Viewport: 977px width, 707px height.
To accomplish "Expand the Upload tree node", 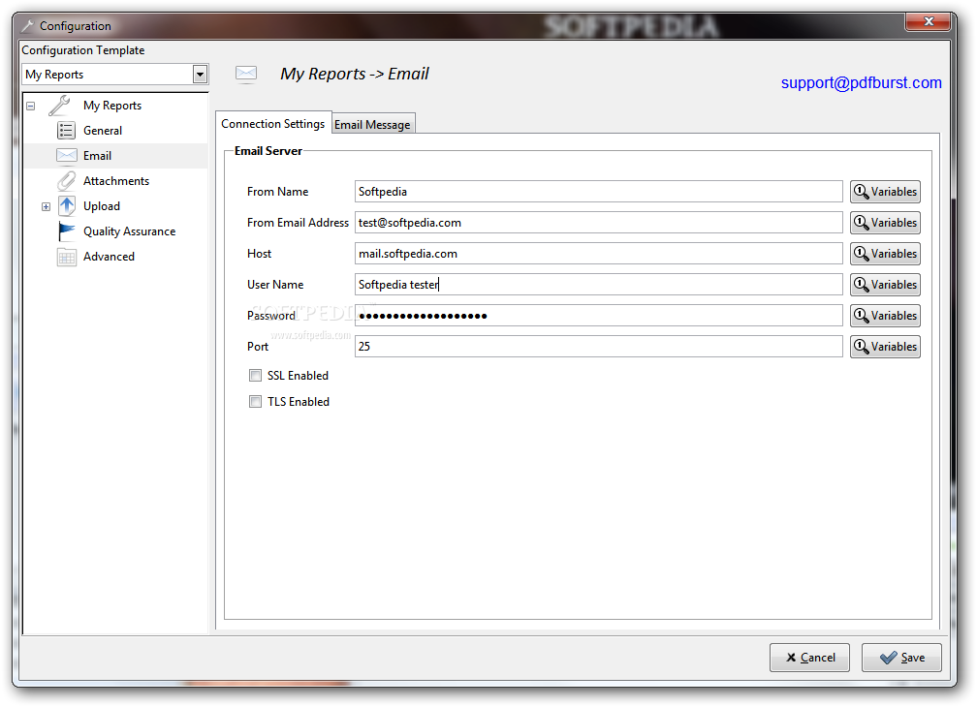I will tap(47, 206).
